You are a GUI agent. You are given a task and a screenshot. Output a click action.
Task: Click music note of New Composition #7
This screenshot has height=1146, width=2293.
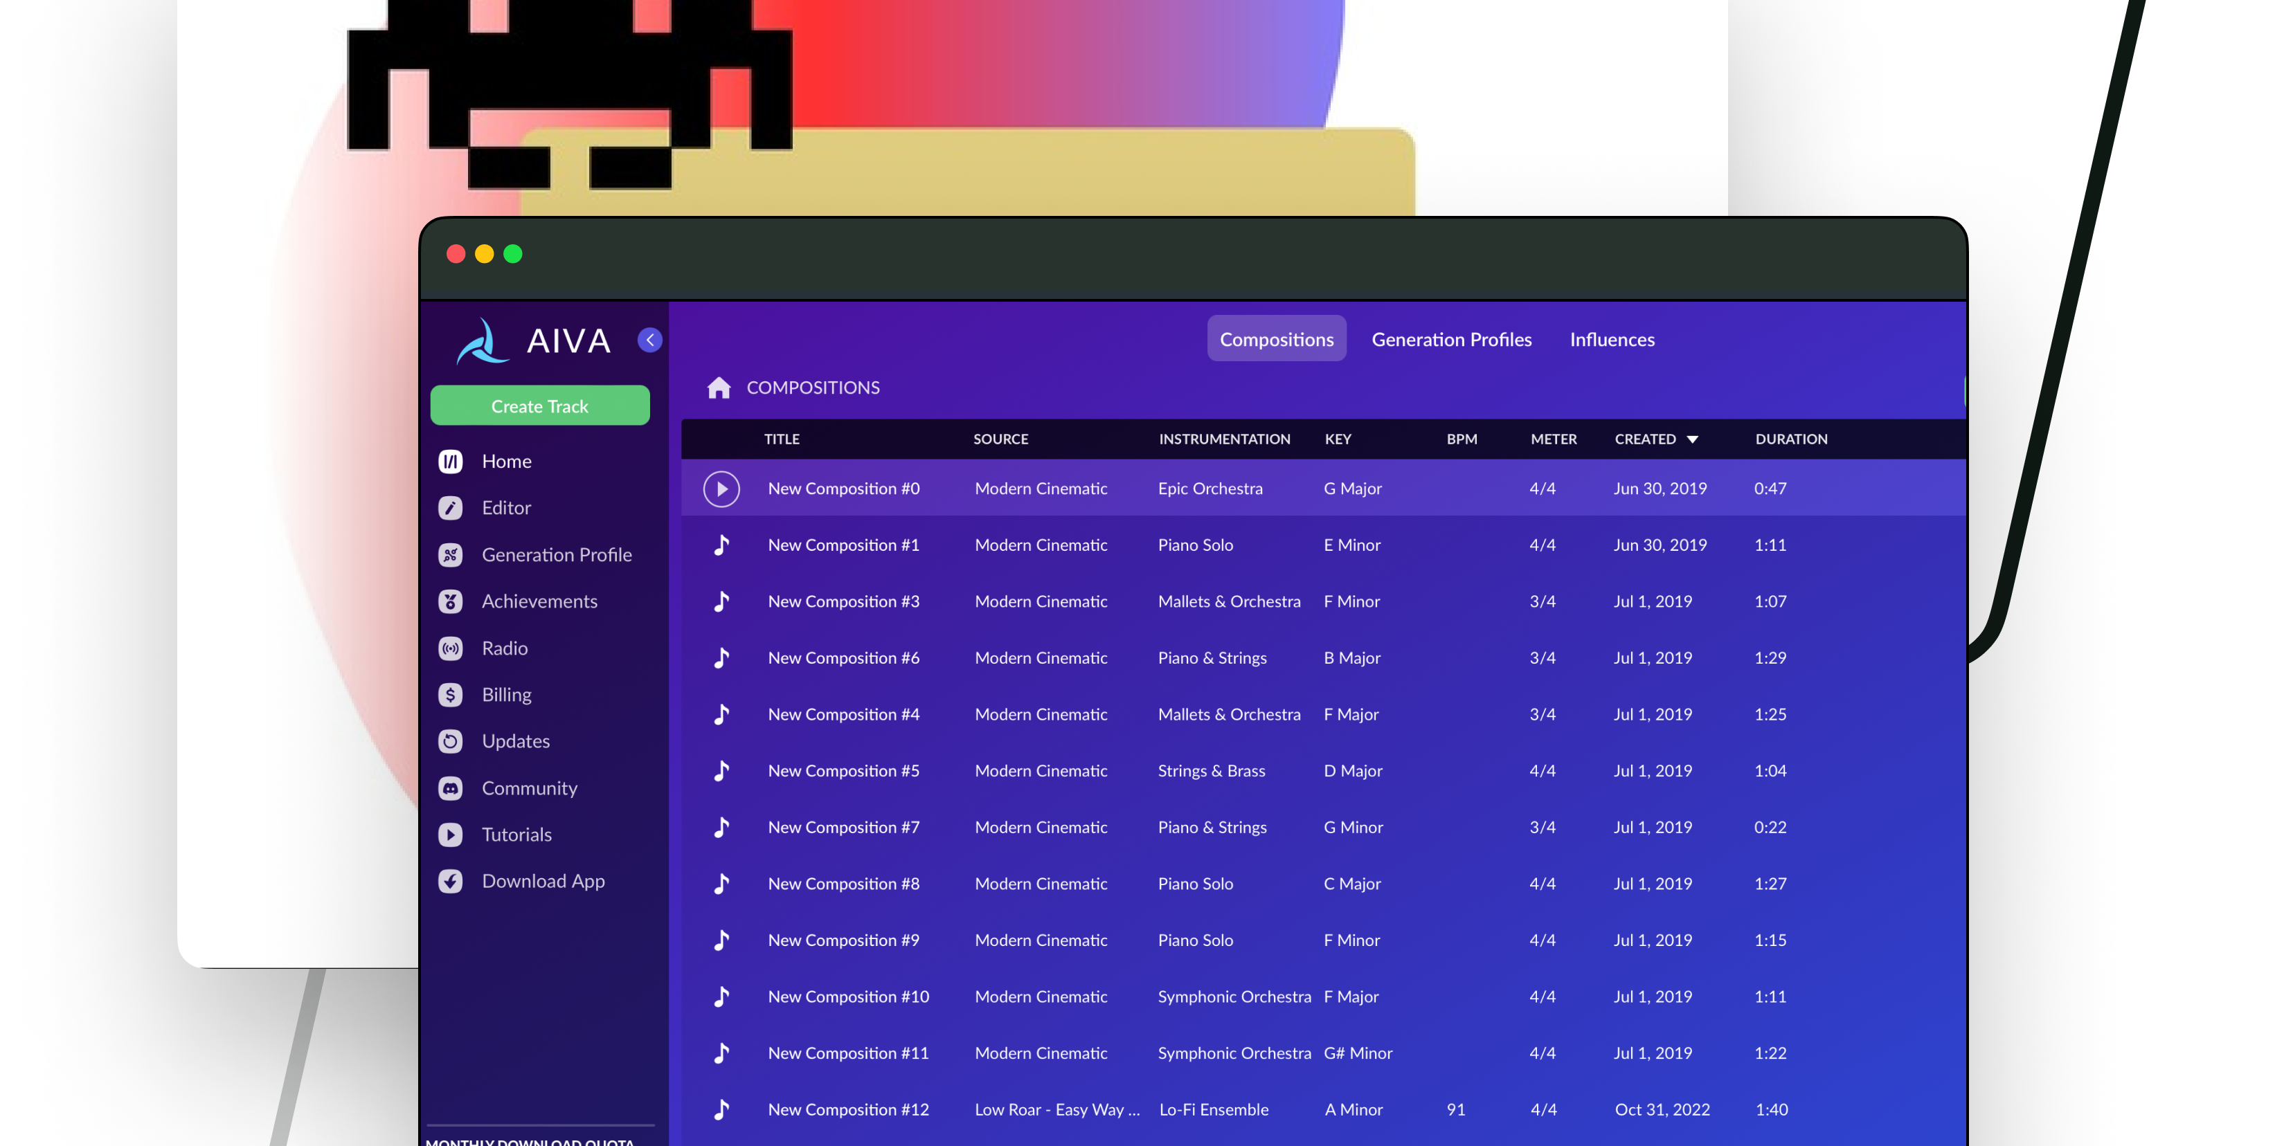tap(721, 828)
